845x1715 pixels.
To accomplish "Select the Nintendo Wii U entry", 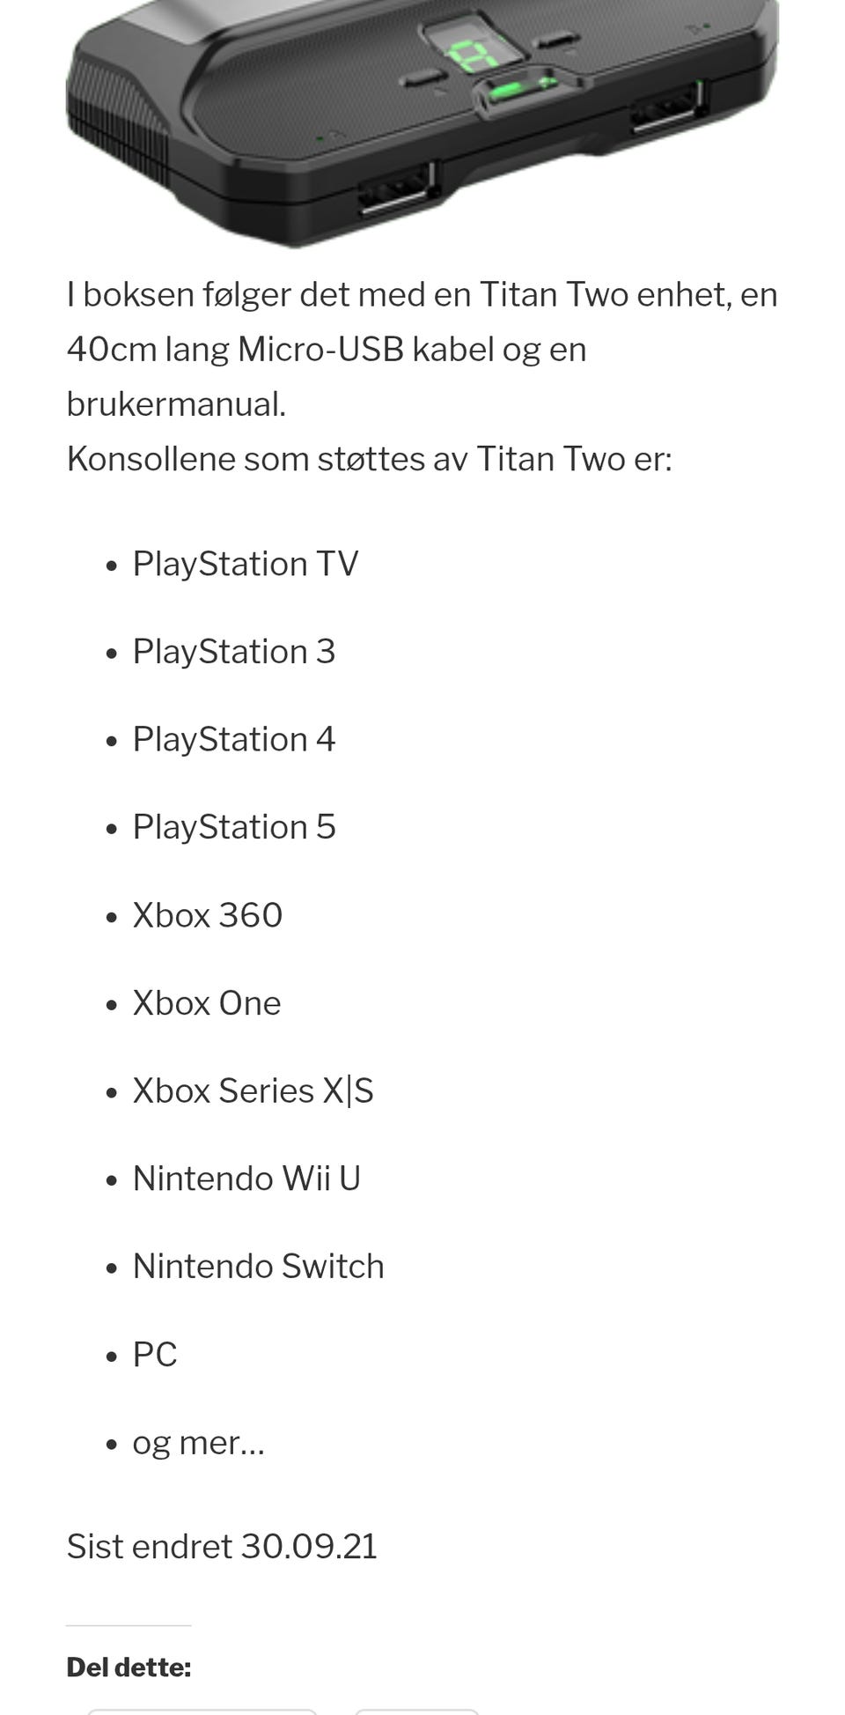I will (x=247, y=1179).
